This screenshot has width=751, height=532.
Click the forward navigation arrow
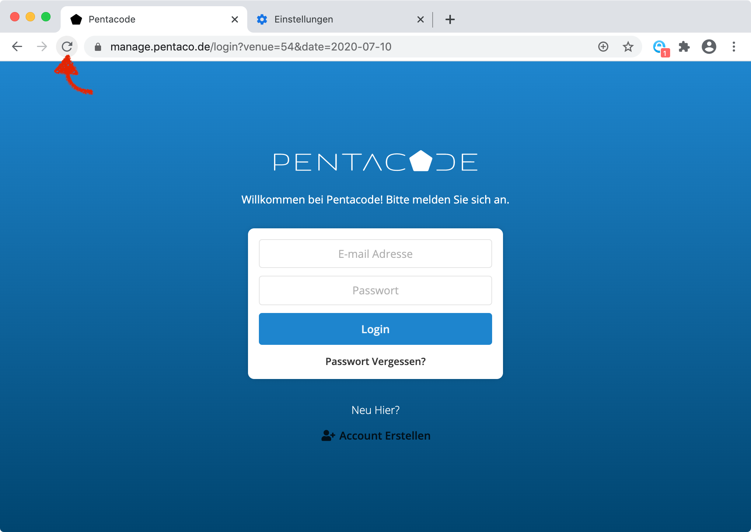(42, 47)
